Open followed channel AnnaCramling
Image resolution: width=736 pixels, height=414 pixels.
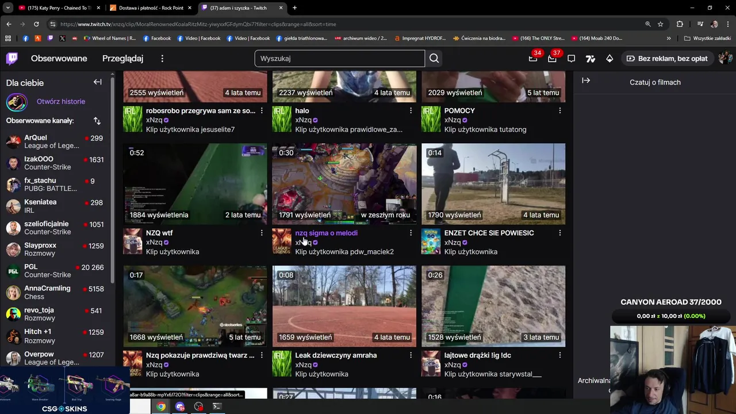coord(55,292)
